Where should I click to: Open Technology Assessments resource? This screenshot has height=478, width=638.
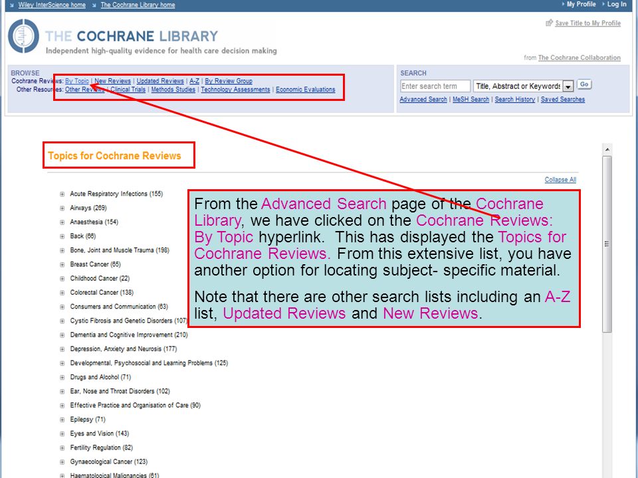point(235,90)
